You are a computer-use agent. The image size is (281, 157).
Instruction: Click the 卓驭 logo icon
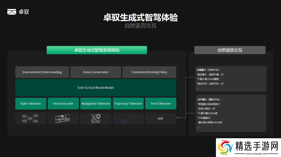[12, 12]
